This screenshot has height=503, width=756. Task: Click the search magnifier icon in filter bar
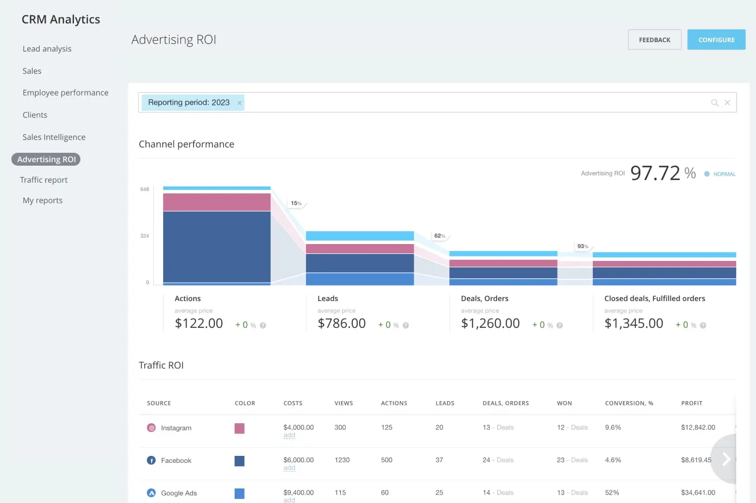(714, 103)
